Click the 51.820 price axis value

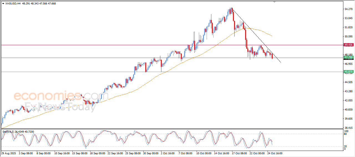349,27
